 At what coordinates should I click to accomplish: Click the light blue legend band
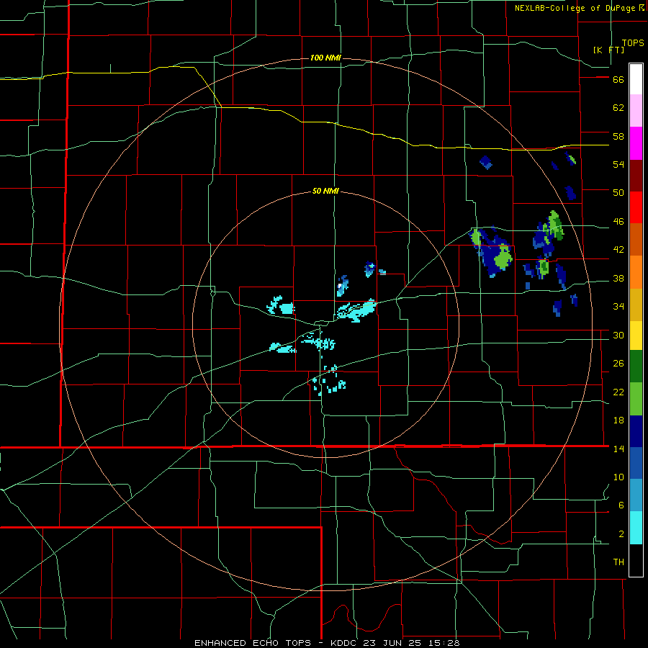coord(636,495)
